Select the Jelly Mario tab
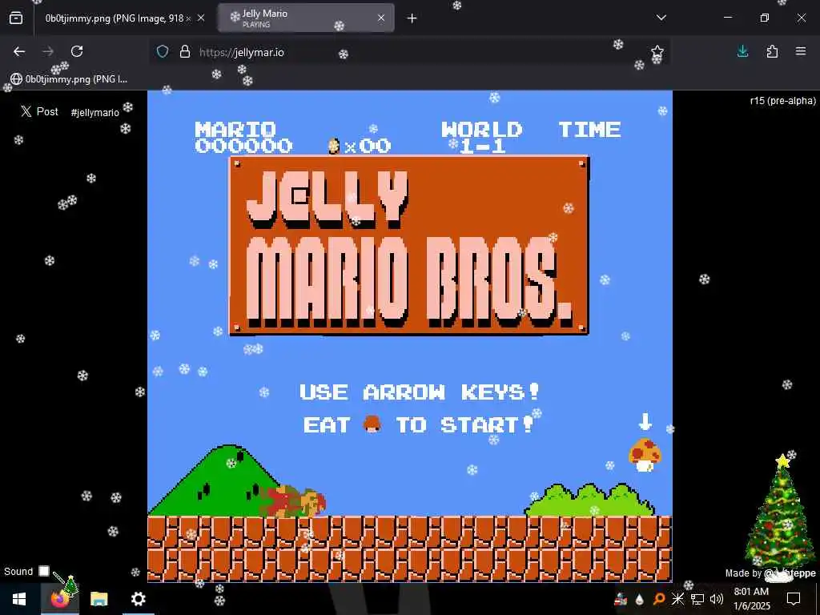The image size is (820, 615). (x=307, y=18)
